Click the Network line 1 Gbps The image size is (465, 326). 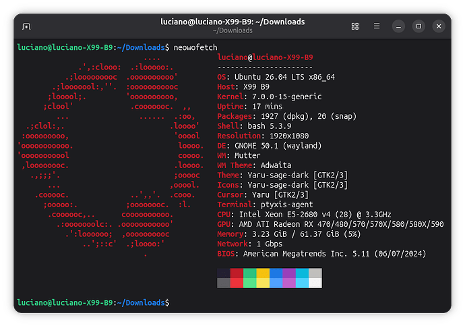(250, 244)
